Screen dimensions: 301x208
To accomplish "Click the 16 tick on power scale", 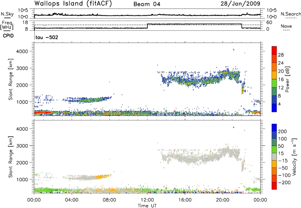I will (x=281, y=80).
